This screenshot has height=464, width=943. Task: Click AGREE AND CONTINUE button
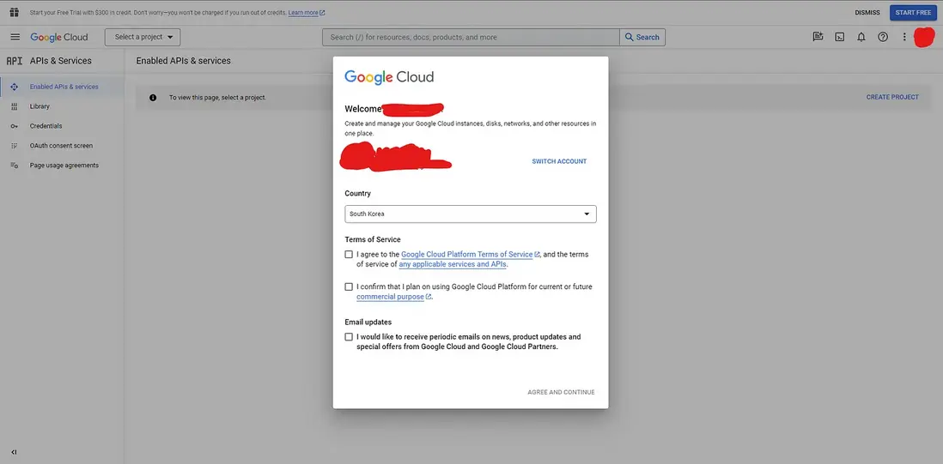(561, 392)
